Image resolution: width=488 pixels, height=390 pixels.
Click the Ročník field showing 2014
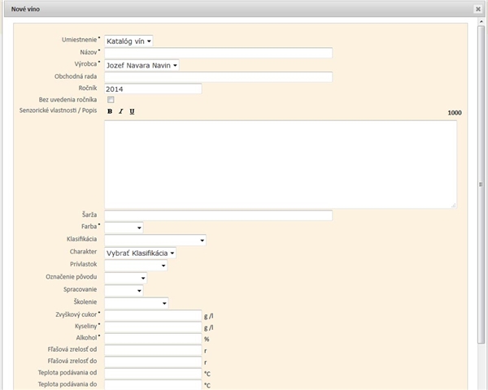pos(153,89)
